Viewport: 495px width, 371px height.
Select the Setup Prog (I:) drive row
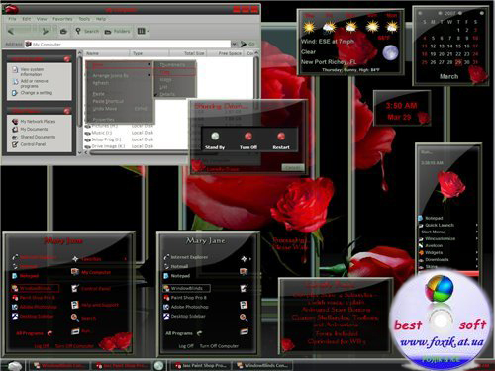click(119, 139)
